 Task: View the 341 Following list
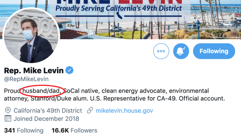coord(24,130)
